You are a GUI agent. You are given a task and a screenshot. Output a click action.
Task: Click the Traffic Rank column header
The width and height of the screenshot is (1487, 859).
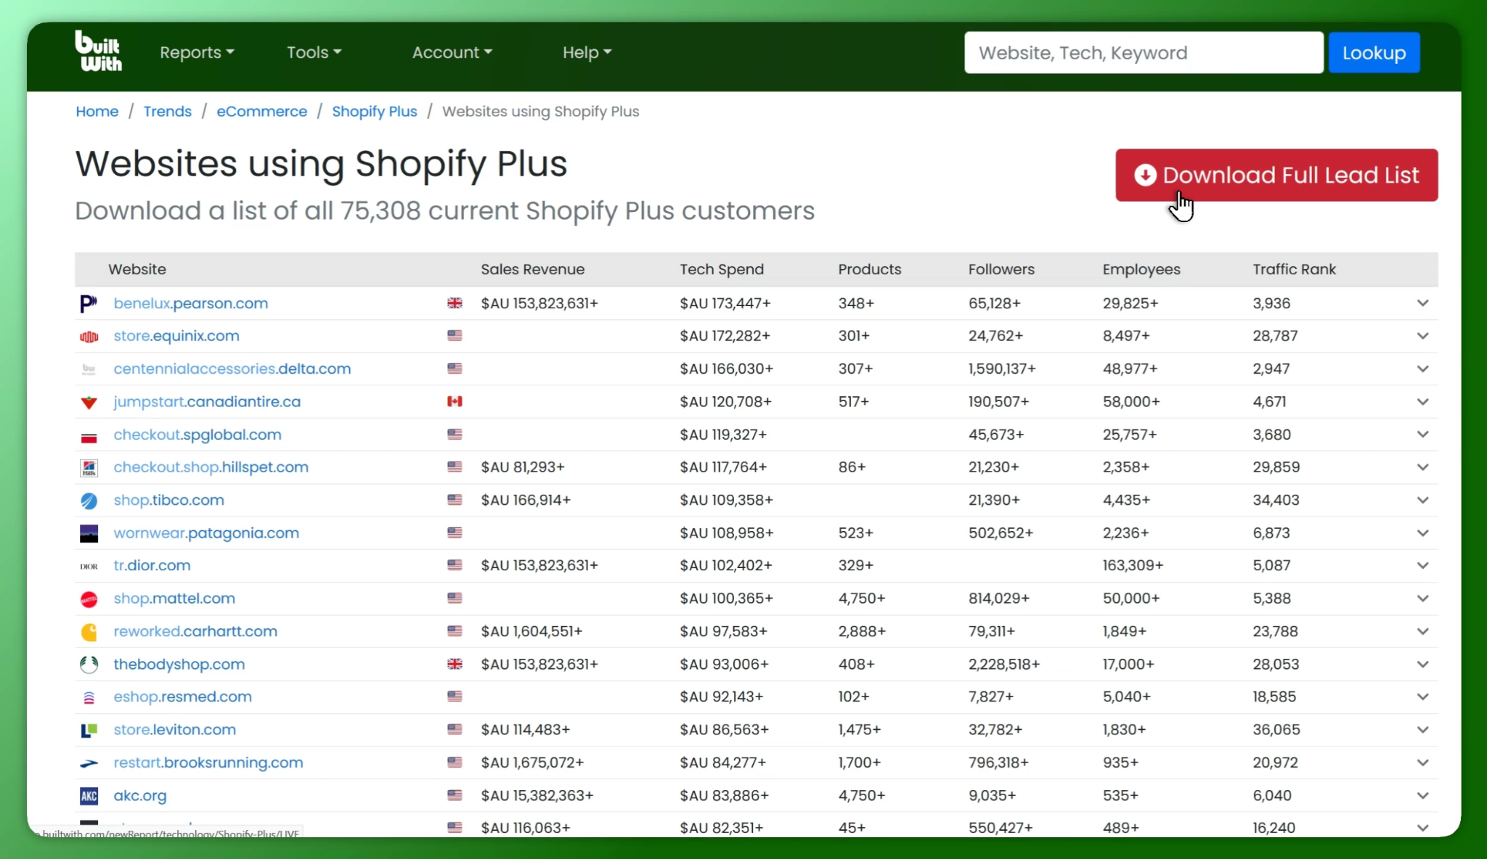click(x=1294, y=269)
